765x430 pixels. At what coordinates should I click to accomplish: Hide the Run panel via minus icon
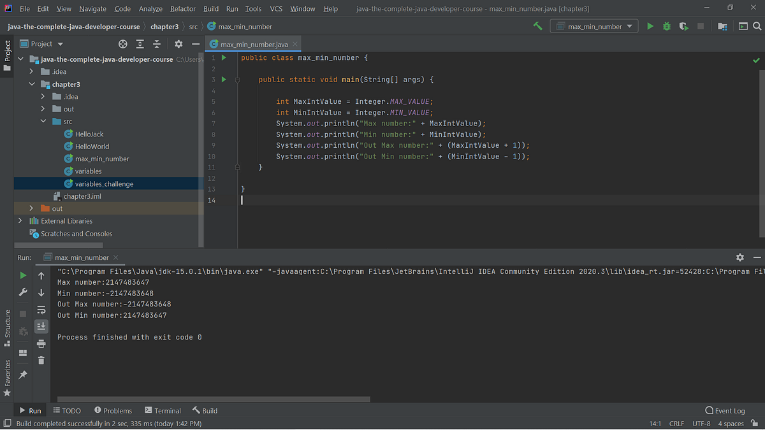point(757,257)
